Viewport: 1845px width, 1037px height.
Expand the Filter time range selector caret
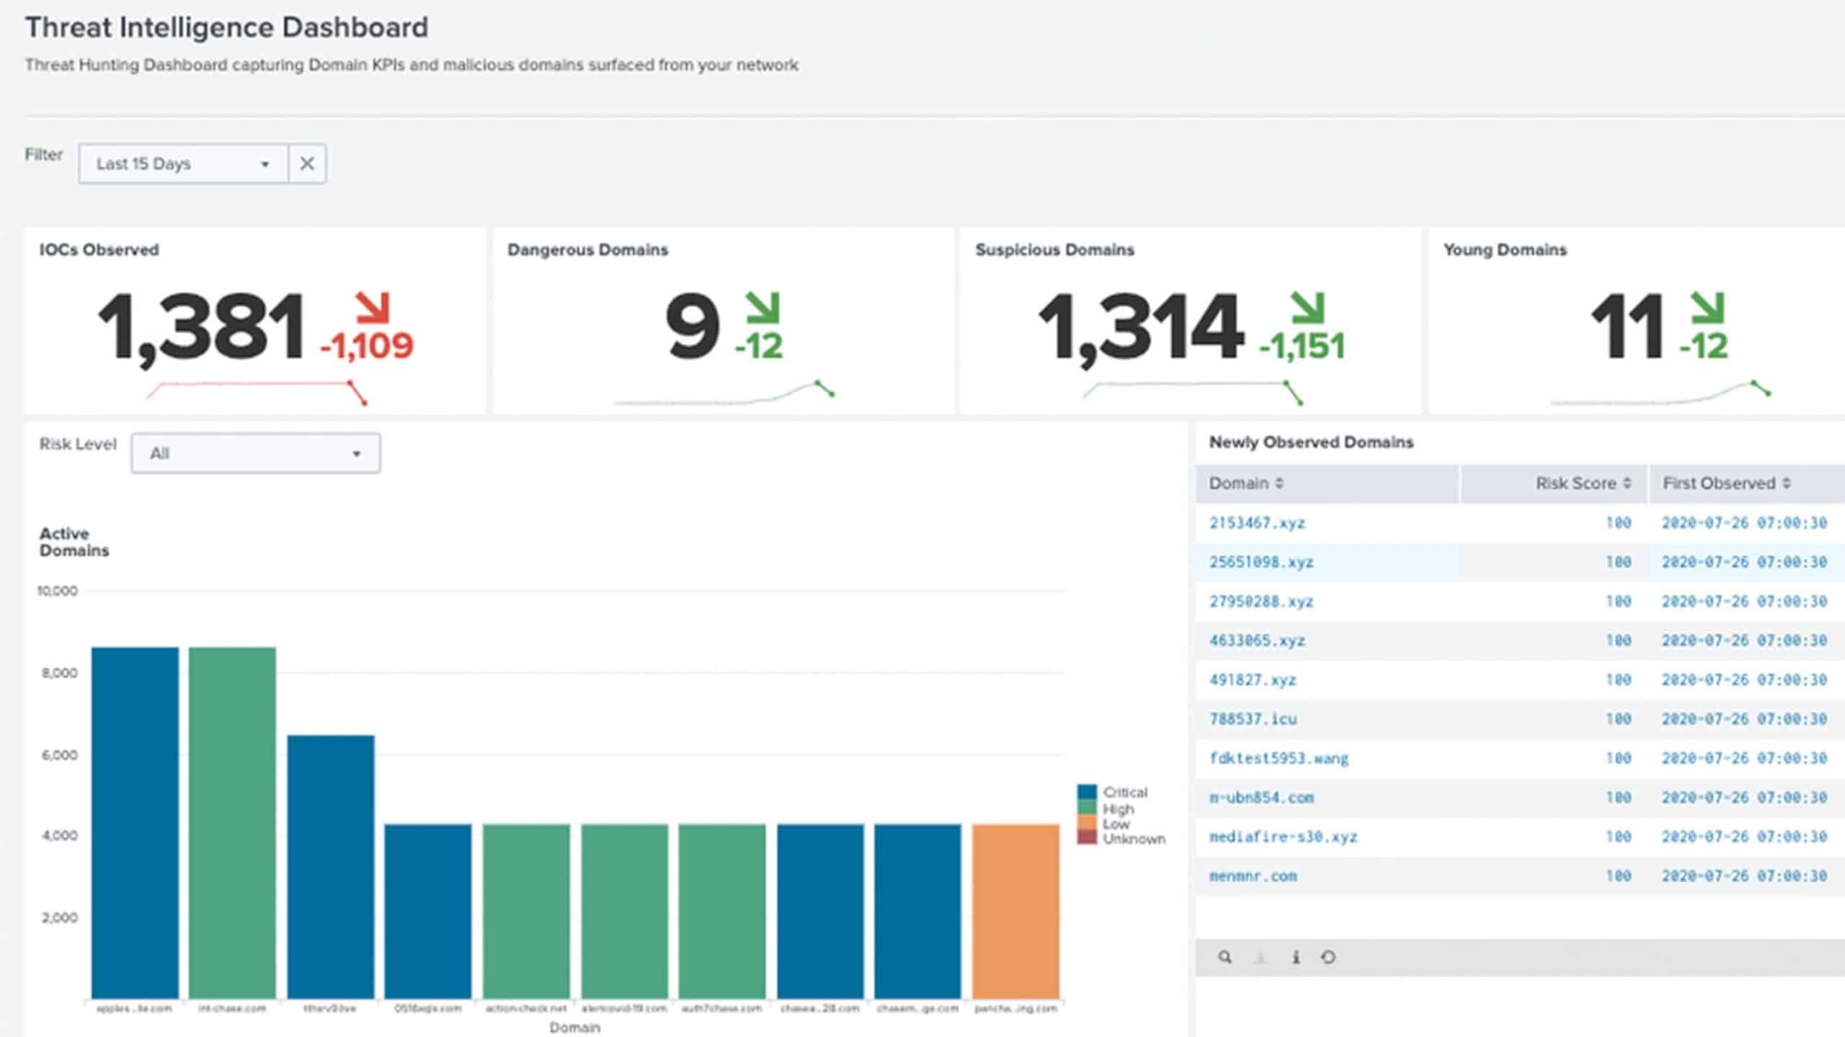coord(264,164)
